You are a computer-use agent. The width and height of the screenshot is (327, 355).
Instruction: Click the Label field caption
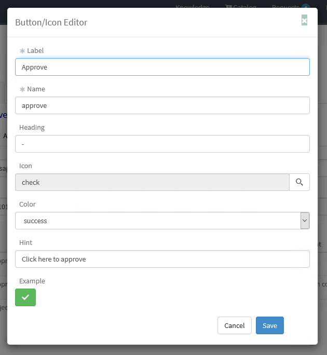coord(35,51)
